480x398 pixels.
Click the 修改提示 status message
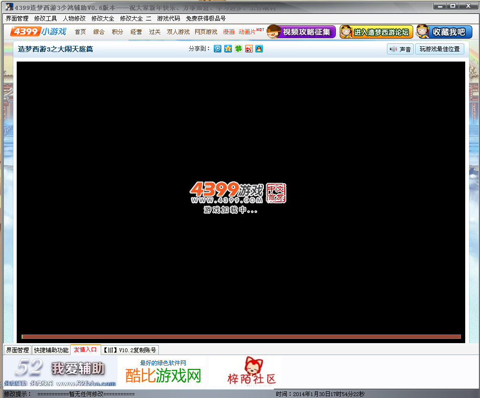[70, 394]
